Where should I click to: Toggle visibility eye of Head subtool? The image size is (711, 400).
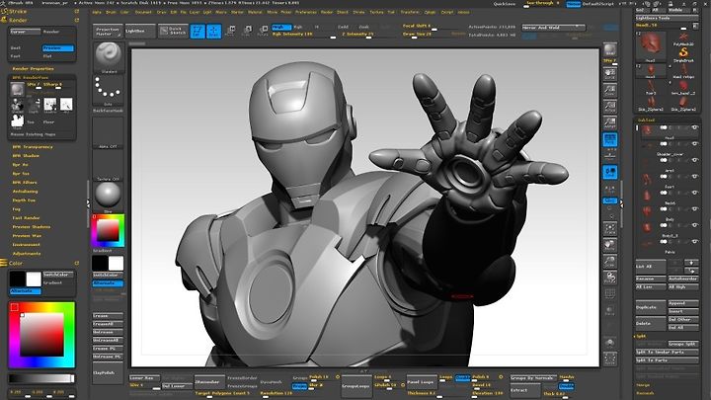click(x=694, y=127)
